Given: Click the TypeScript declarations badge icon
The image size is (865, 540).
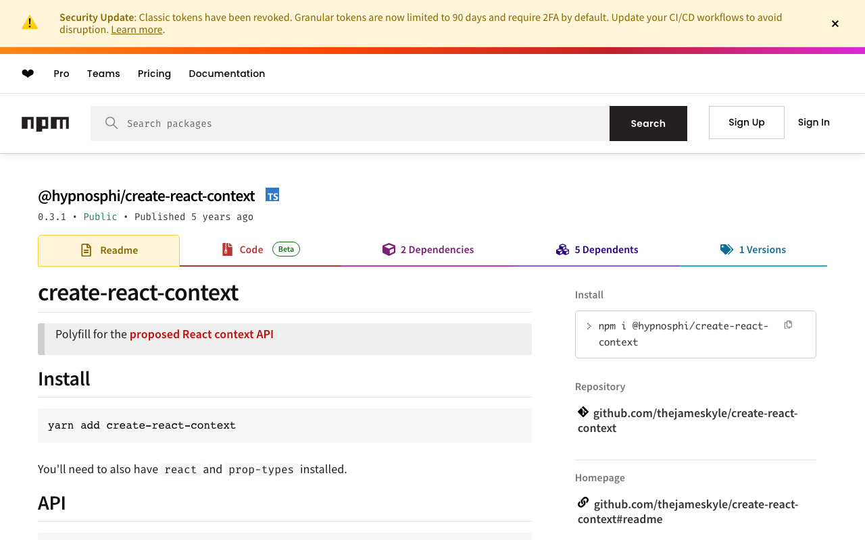Looking at the screenshot, I should [x=272, y=195].
